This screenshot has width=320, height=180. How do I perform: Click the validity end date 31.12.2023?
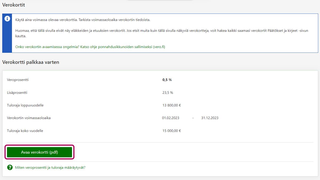(x=210, y=118)
